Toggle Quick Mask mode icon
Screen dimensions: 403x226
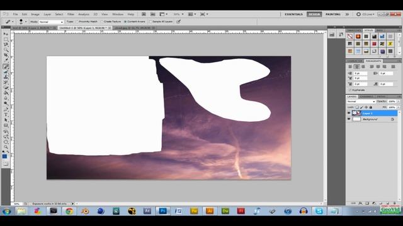[x=6, y=164]
